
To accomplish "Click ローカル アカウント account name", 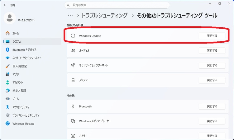I will (27, 20).
